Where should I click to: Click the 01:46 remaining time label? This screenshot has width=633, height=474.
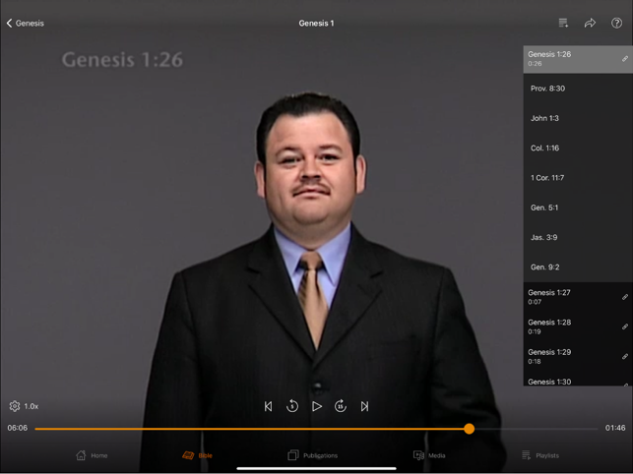point(615,428)
